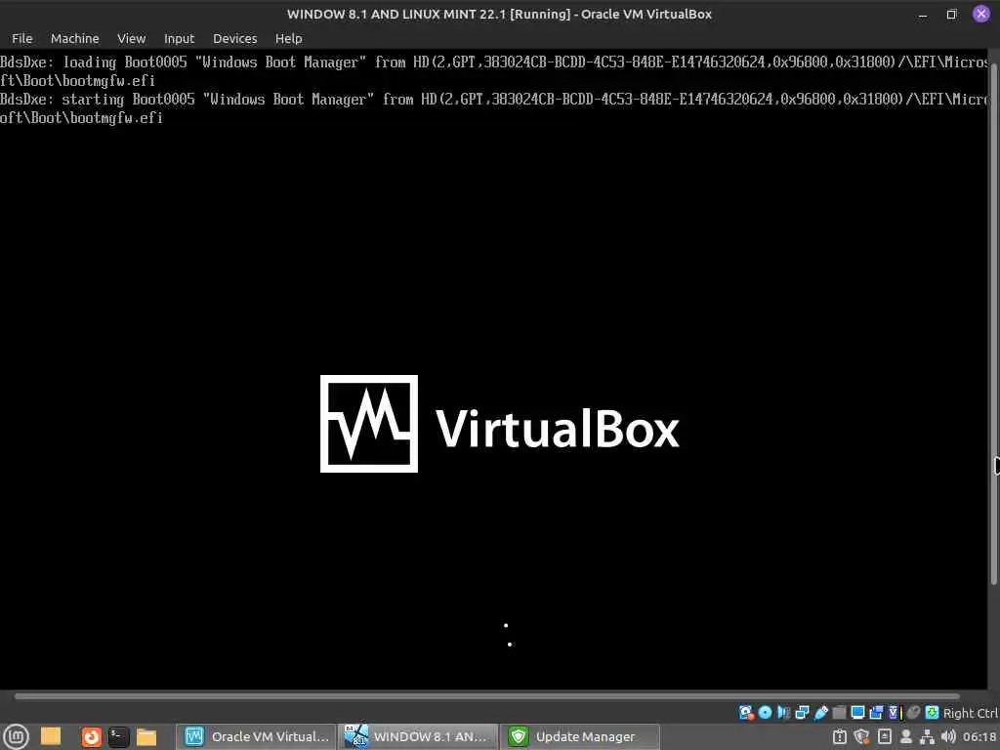Click the show desktop folder icon in taskbar
The image size is (1000, 750).
click(x=51, y=736)
